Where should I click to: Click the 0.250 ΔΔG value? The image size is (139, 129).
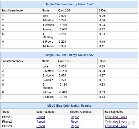click(x=62, y=34)
